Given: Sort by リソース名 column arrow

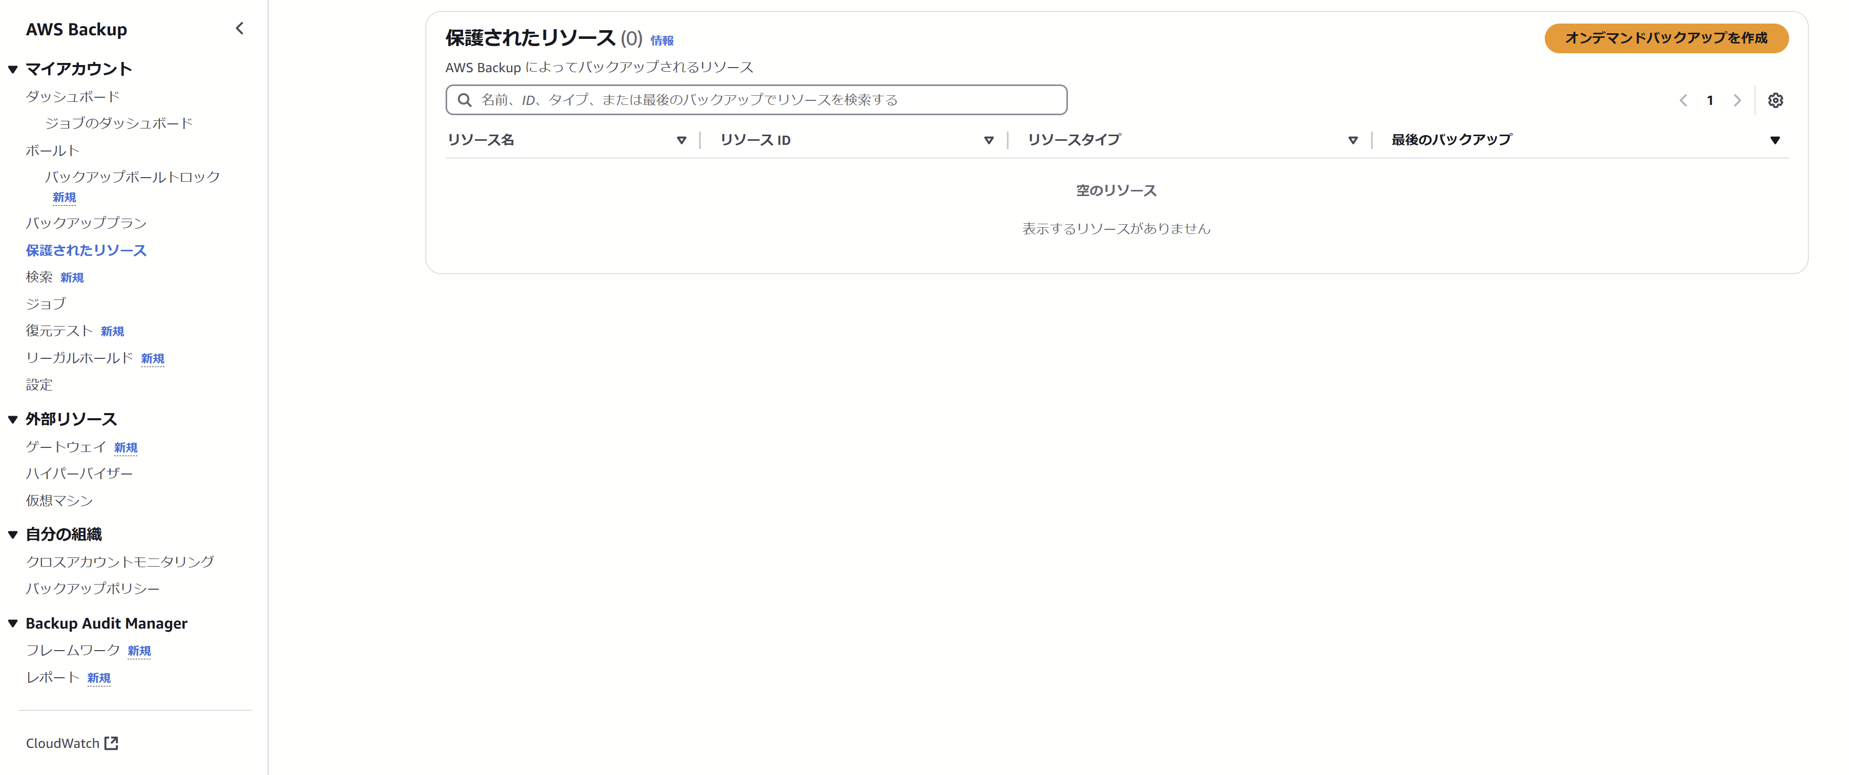Looking at the screenshot, I should [x=681, y=141].
